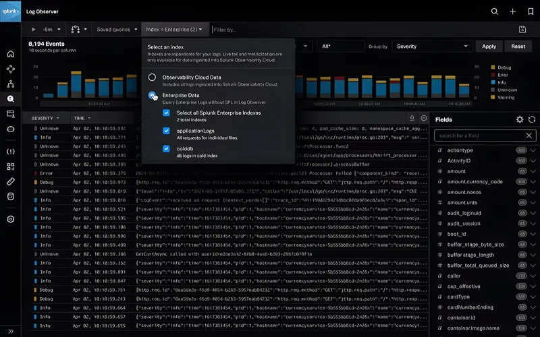Uncheck the colddb index checkbox
Viewport: 540px width, 337px height.
click(166, 148)
